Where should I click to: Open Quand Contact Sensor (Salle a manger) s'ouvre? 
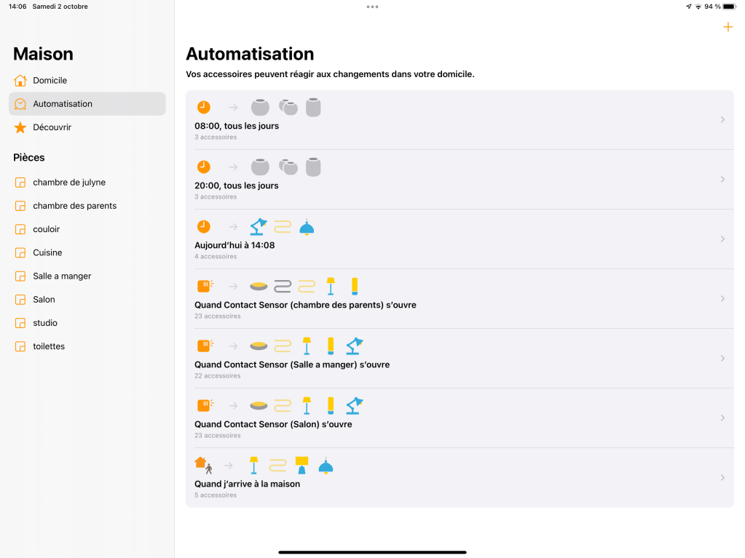292,364
